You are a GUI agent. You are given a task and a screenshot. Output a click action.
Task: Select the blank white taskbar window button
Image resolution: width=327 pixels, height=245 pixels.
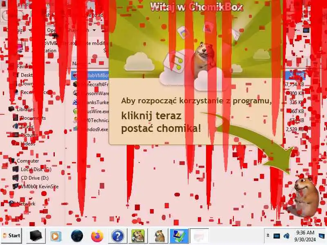199,236
